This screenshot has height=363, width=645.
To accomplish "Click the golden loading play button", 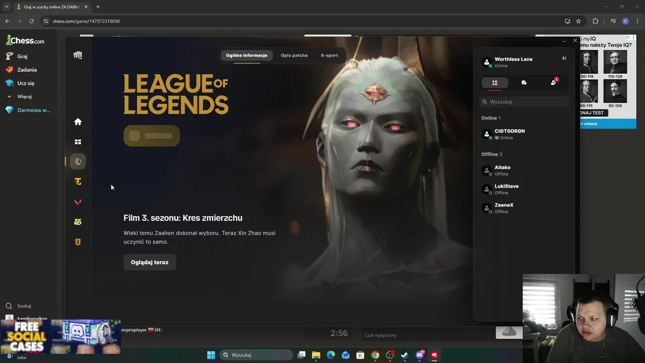I will coord(152,136).
